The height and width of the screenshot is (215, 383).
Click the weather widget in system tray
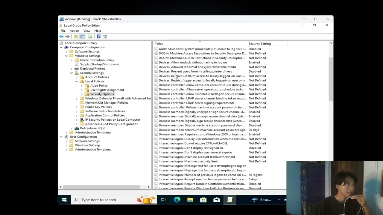pos(262,200)
